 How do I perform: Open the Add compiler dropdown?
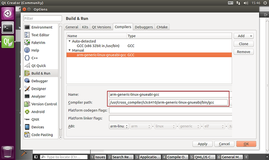click(x=244, y=36)
